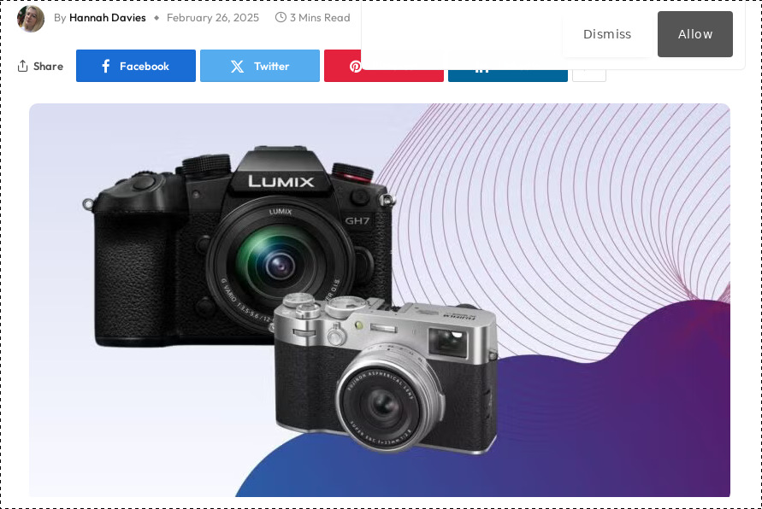The height and width of the screenshot is (509, 762).
Task: Dismiss the notification prompt
Action: (607, 34)
